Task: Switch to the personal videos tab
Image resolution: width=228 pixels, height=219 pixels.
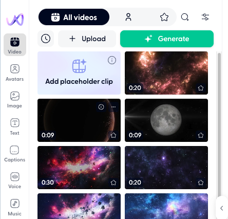Action: point(128,17)
